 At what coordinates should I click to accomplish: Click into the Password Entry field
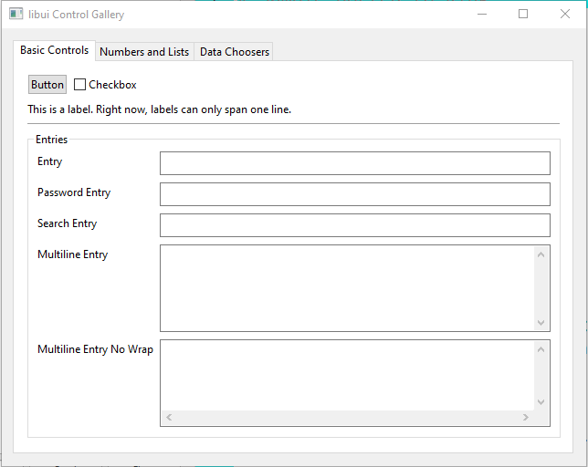[354, 194]
